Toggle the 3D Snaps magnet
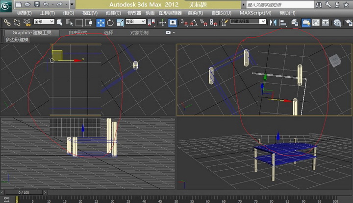353x203 pixels. coord(184,23)
